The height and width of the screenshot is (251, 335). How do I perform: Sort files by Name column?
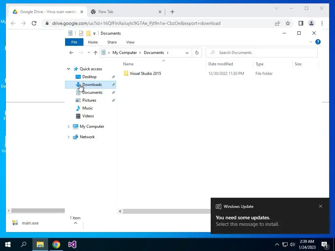pos(128,64)
